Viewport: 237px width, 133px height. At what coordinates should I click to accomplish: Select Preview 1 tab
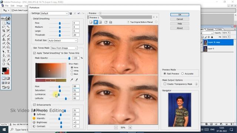94,17
